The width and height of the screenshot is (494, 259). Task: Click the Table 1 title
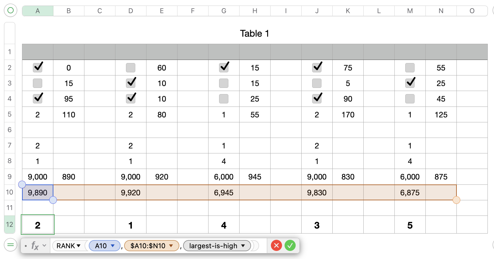(254, 33)
